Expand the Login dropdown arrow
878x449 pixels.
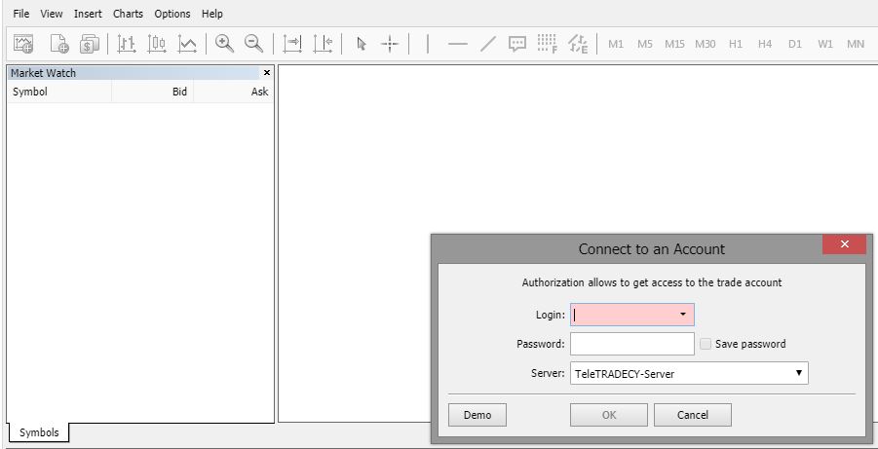tap(682, 315)
